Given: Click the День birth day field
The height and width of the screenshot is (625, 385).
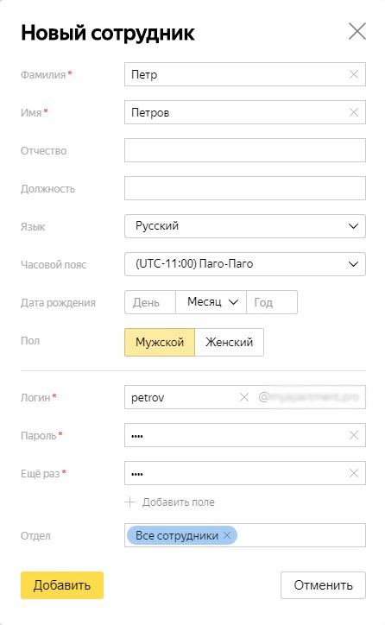Looking at the screenshot, I should tap(150, 302).
